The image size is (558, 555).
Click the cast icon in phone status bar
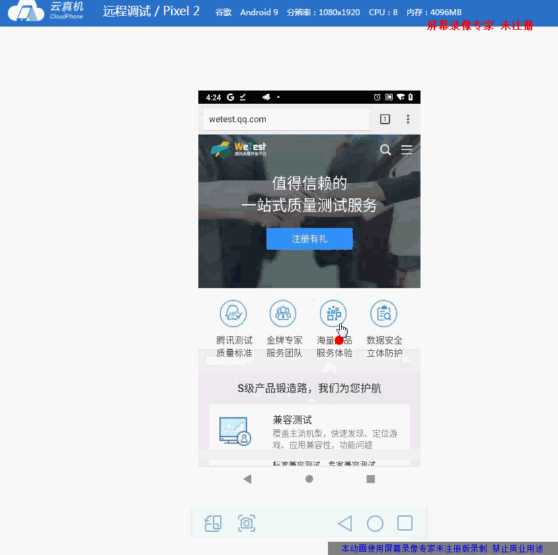[x=389, y=97]
